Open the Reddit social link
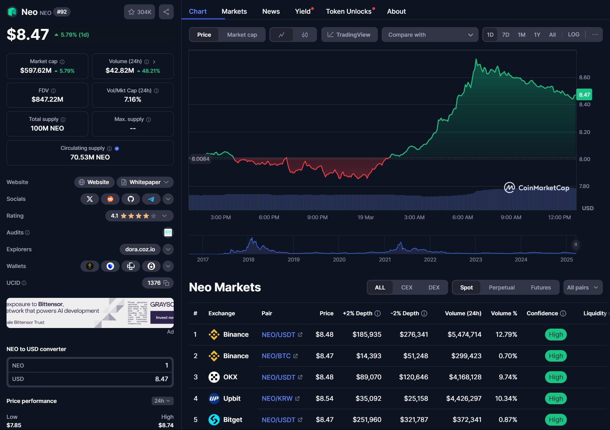 (x=110, y=199)
